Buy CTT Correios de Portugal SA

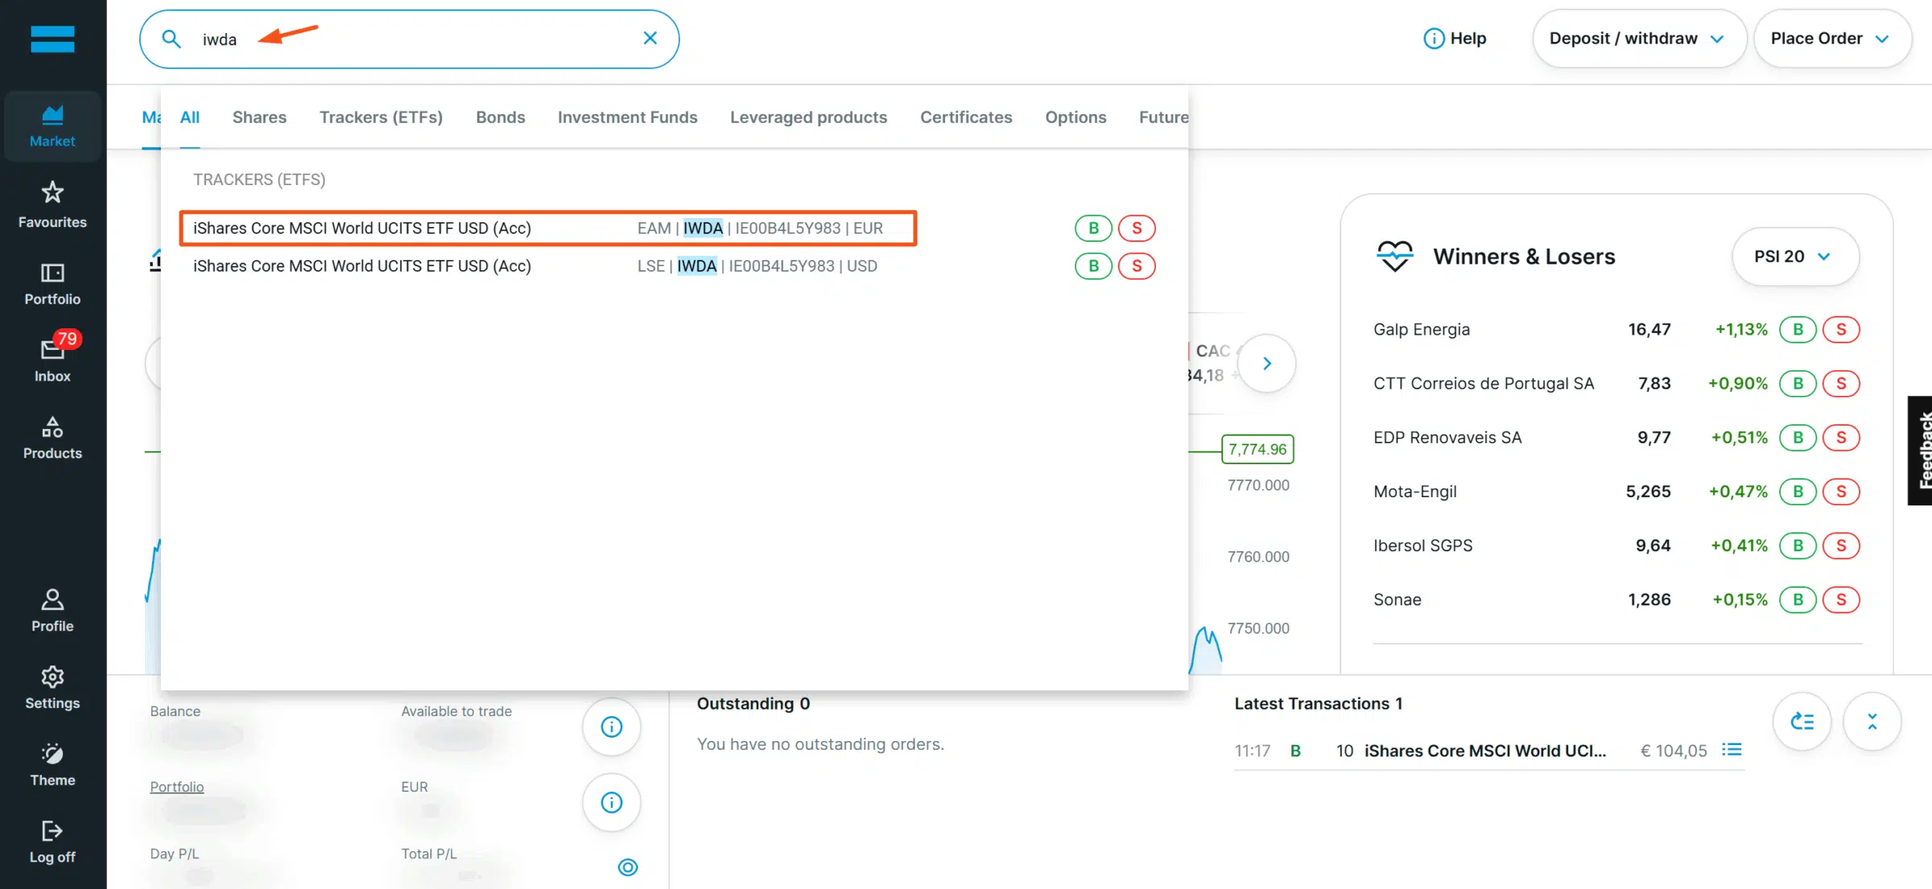1798,383
